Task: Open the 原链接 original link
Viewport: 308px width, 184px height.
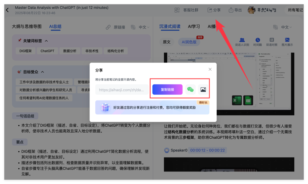Action: pyautogui.click(x=116, y=27)
